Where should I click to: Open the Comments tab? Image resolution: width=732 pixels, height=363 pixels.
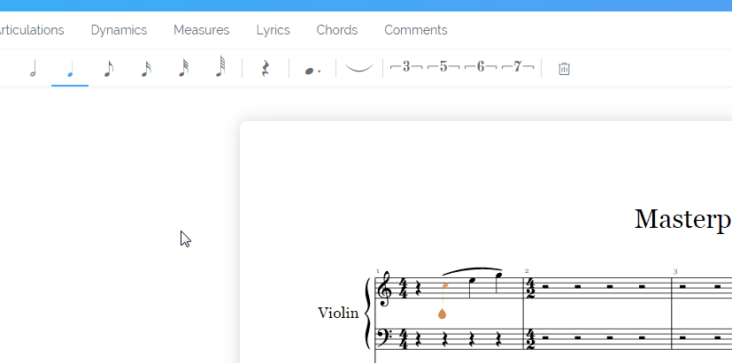tap(415, 30)
